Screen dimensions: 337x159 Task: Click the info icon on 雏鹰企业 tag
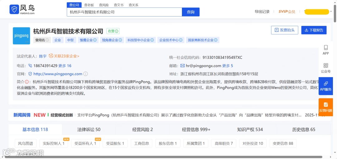pos(95,40)
